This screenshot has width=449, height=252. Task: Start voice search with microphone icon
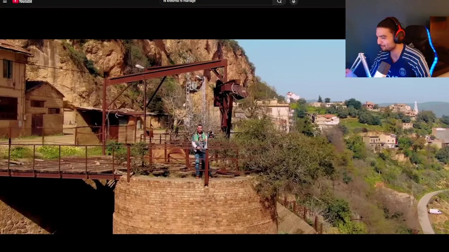(x=294, y=2)
